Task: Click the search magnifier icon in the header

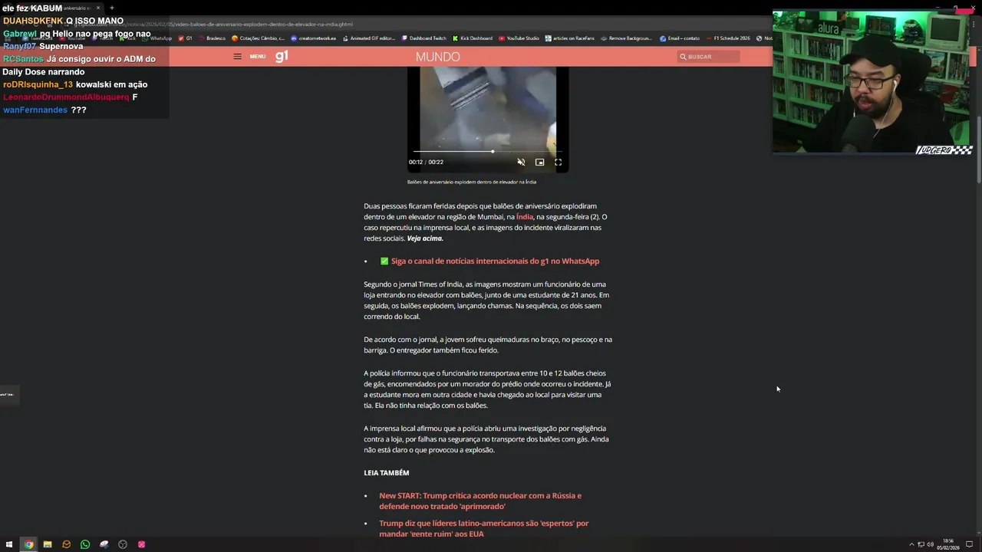Action: tap(683, 57)
